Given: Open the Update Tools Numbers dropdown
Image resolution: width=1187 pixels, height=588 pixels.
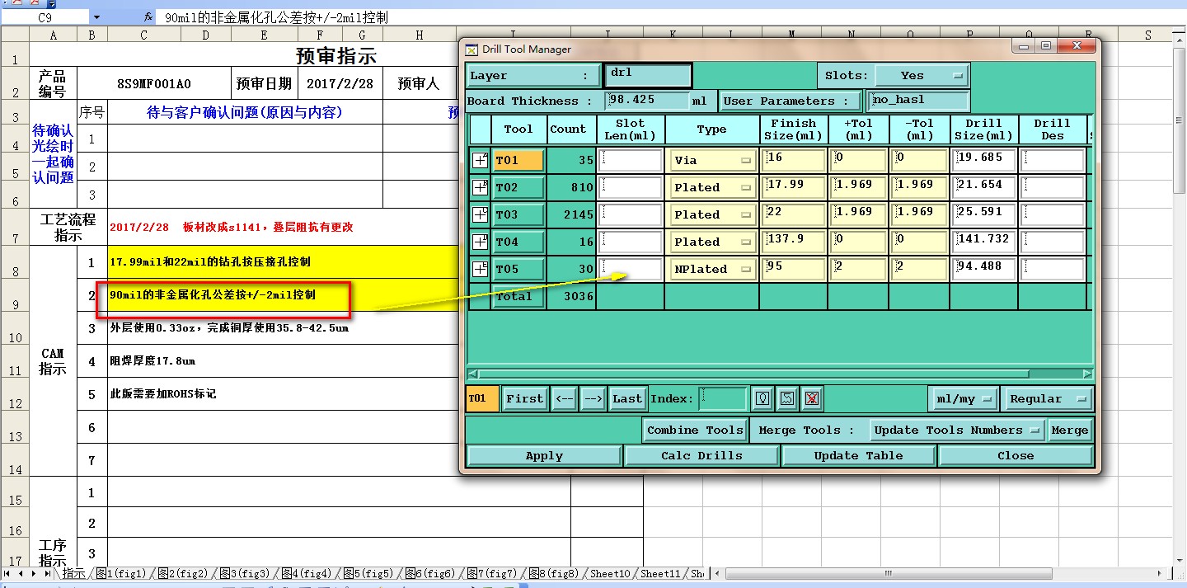Looking at the screenshot, I should click(958, 430).
